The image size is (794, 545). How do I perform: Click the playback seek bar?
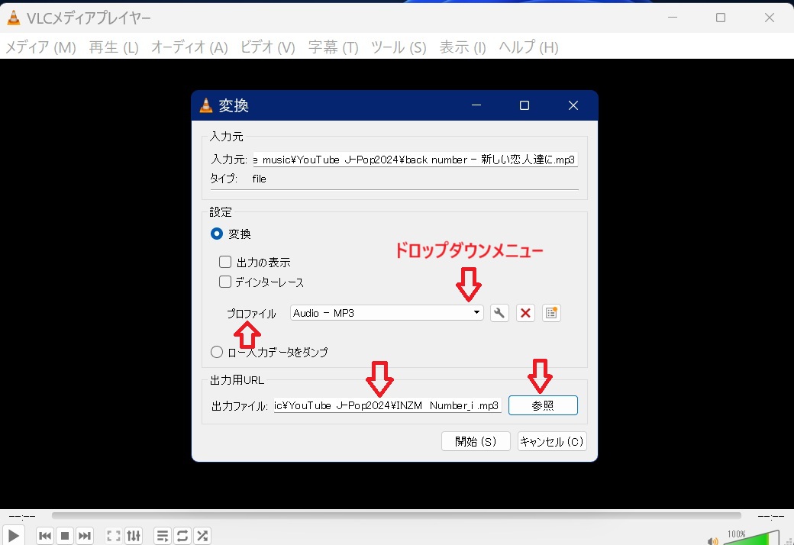point(396,516)
